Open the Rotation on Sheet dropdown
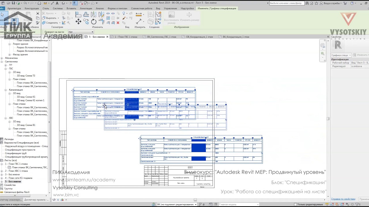Image resolution: width=369 pixels, height=207 pixels. tap(81, 32)
